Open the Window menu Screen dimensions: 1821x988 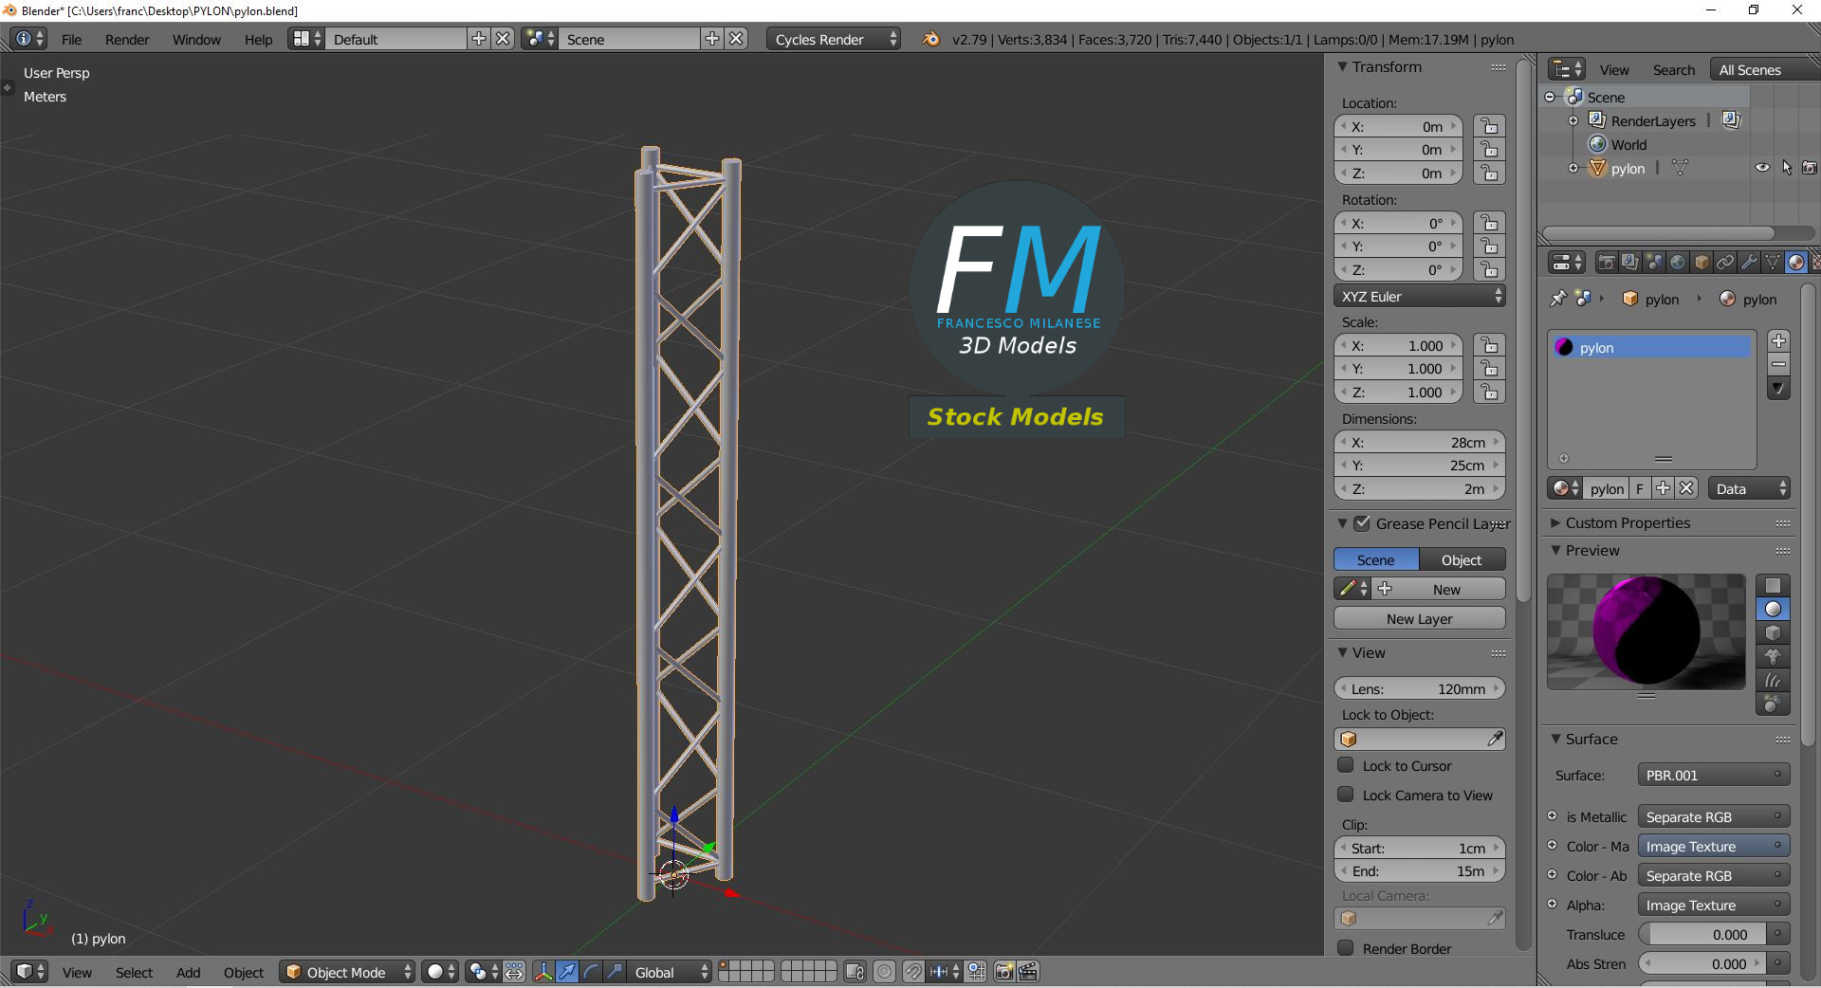(x=196, y=39)
